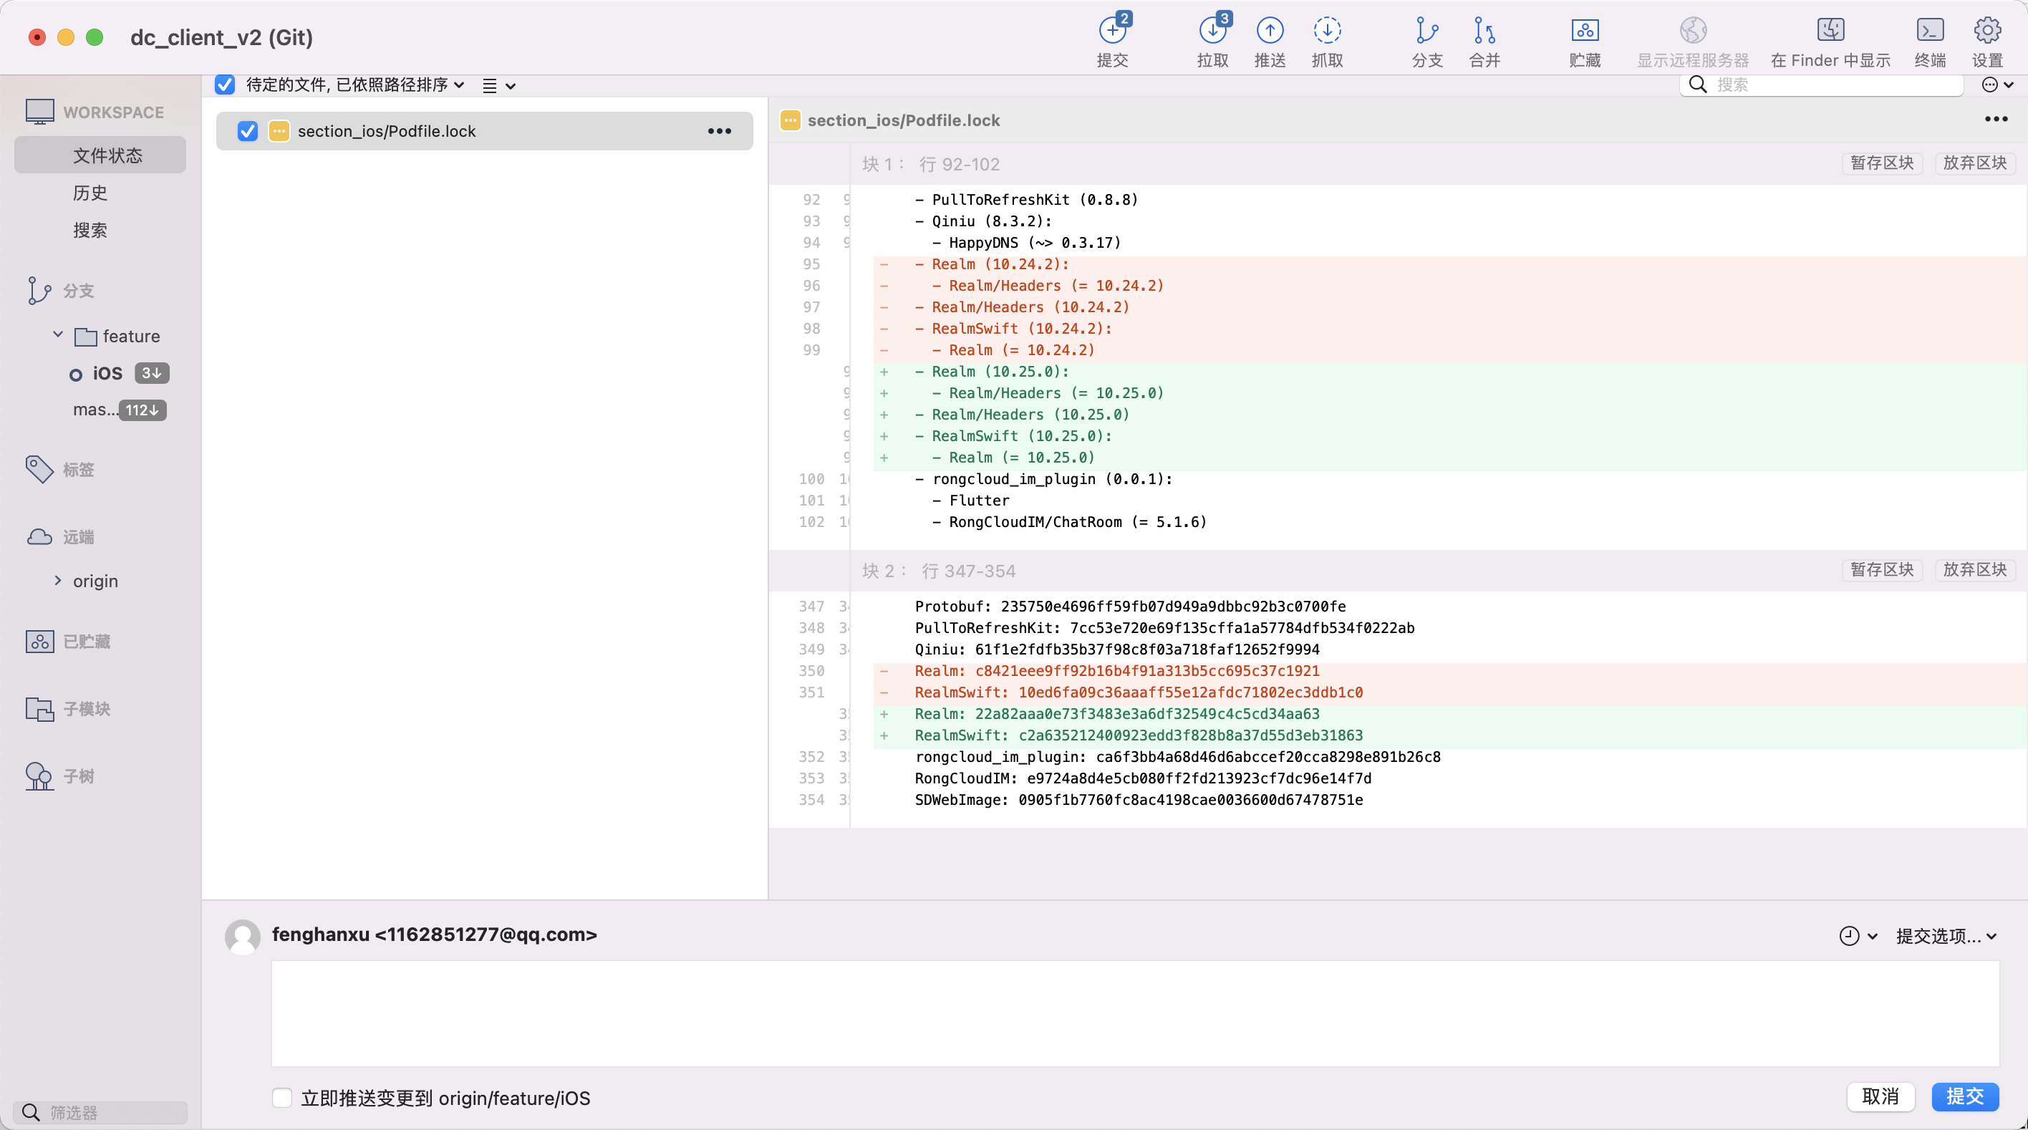Click the Merge (合并) toolbar icon
This screenshot has width=2028, height=1130.
click(x=1484, y=32)
